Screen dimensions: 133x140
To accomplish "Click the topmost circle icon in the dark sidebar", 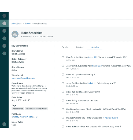I will pyautogui.click(x=4, y=16).
